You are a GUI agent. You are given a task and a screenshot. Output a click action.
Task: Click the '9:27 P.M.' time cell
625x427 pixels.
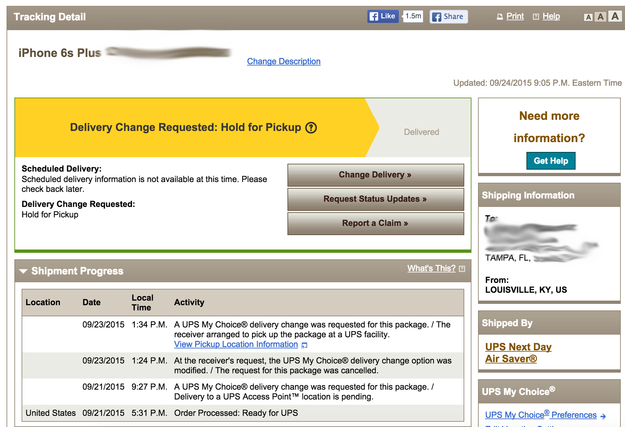pos(149,387)
